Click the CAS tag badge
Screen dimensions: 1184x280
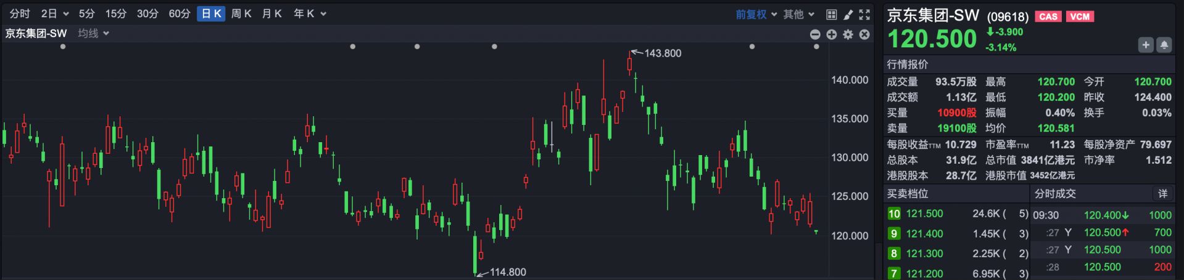[1048, 17]
